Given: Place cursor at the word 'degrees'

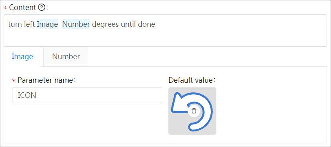Looking at the screenshot, I should [105, 25].
